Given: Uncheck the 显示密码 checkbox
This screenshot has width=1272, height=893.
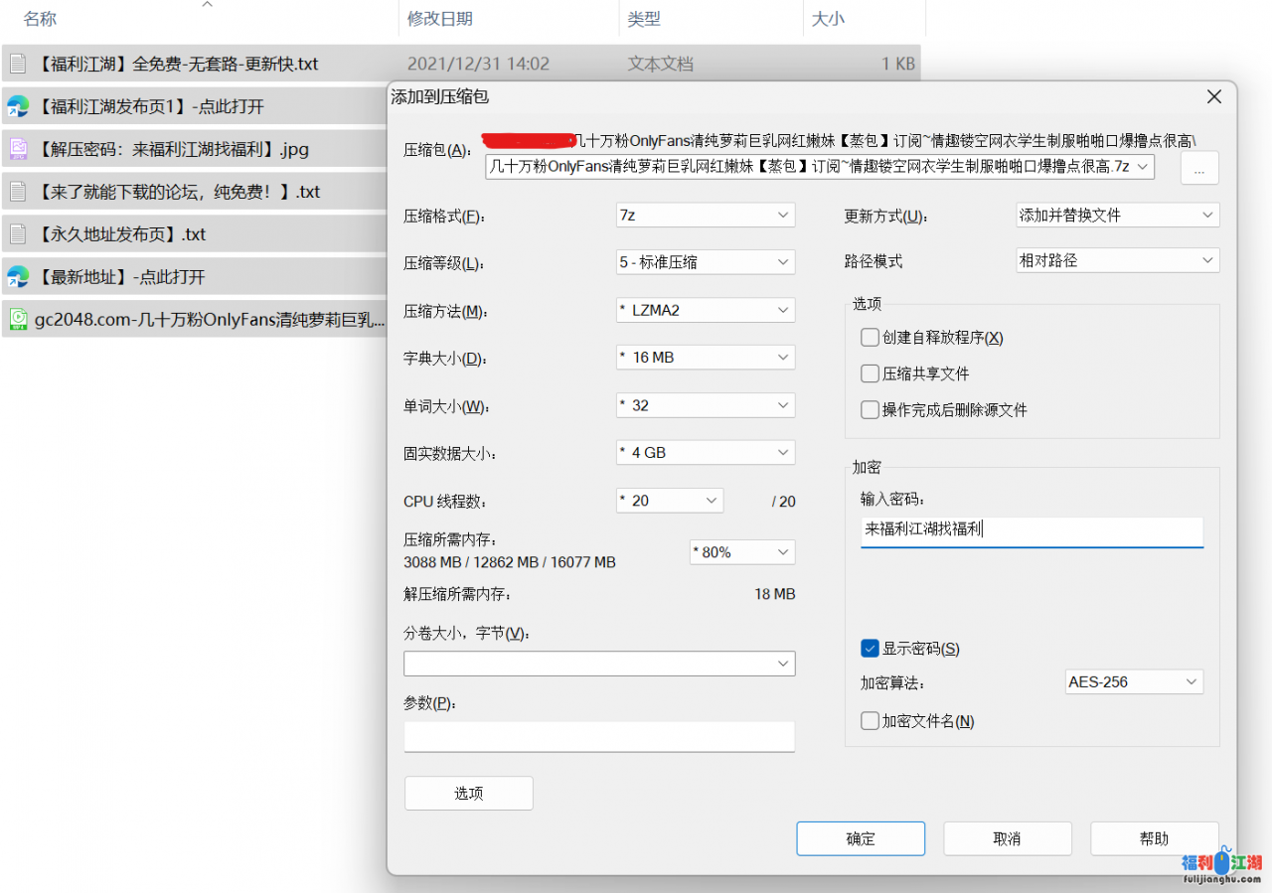Looking at the screenshot, I should pos(871,649).
